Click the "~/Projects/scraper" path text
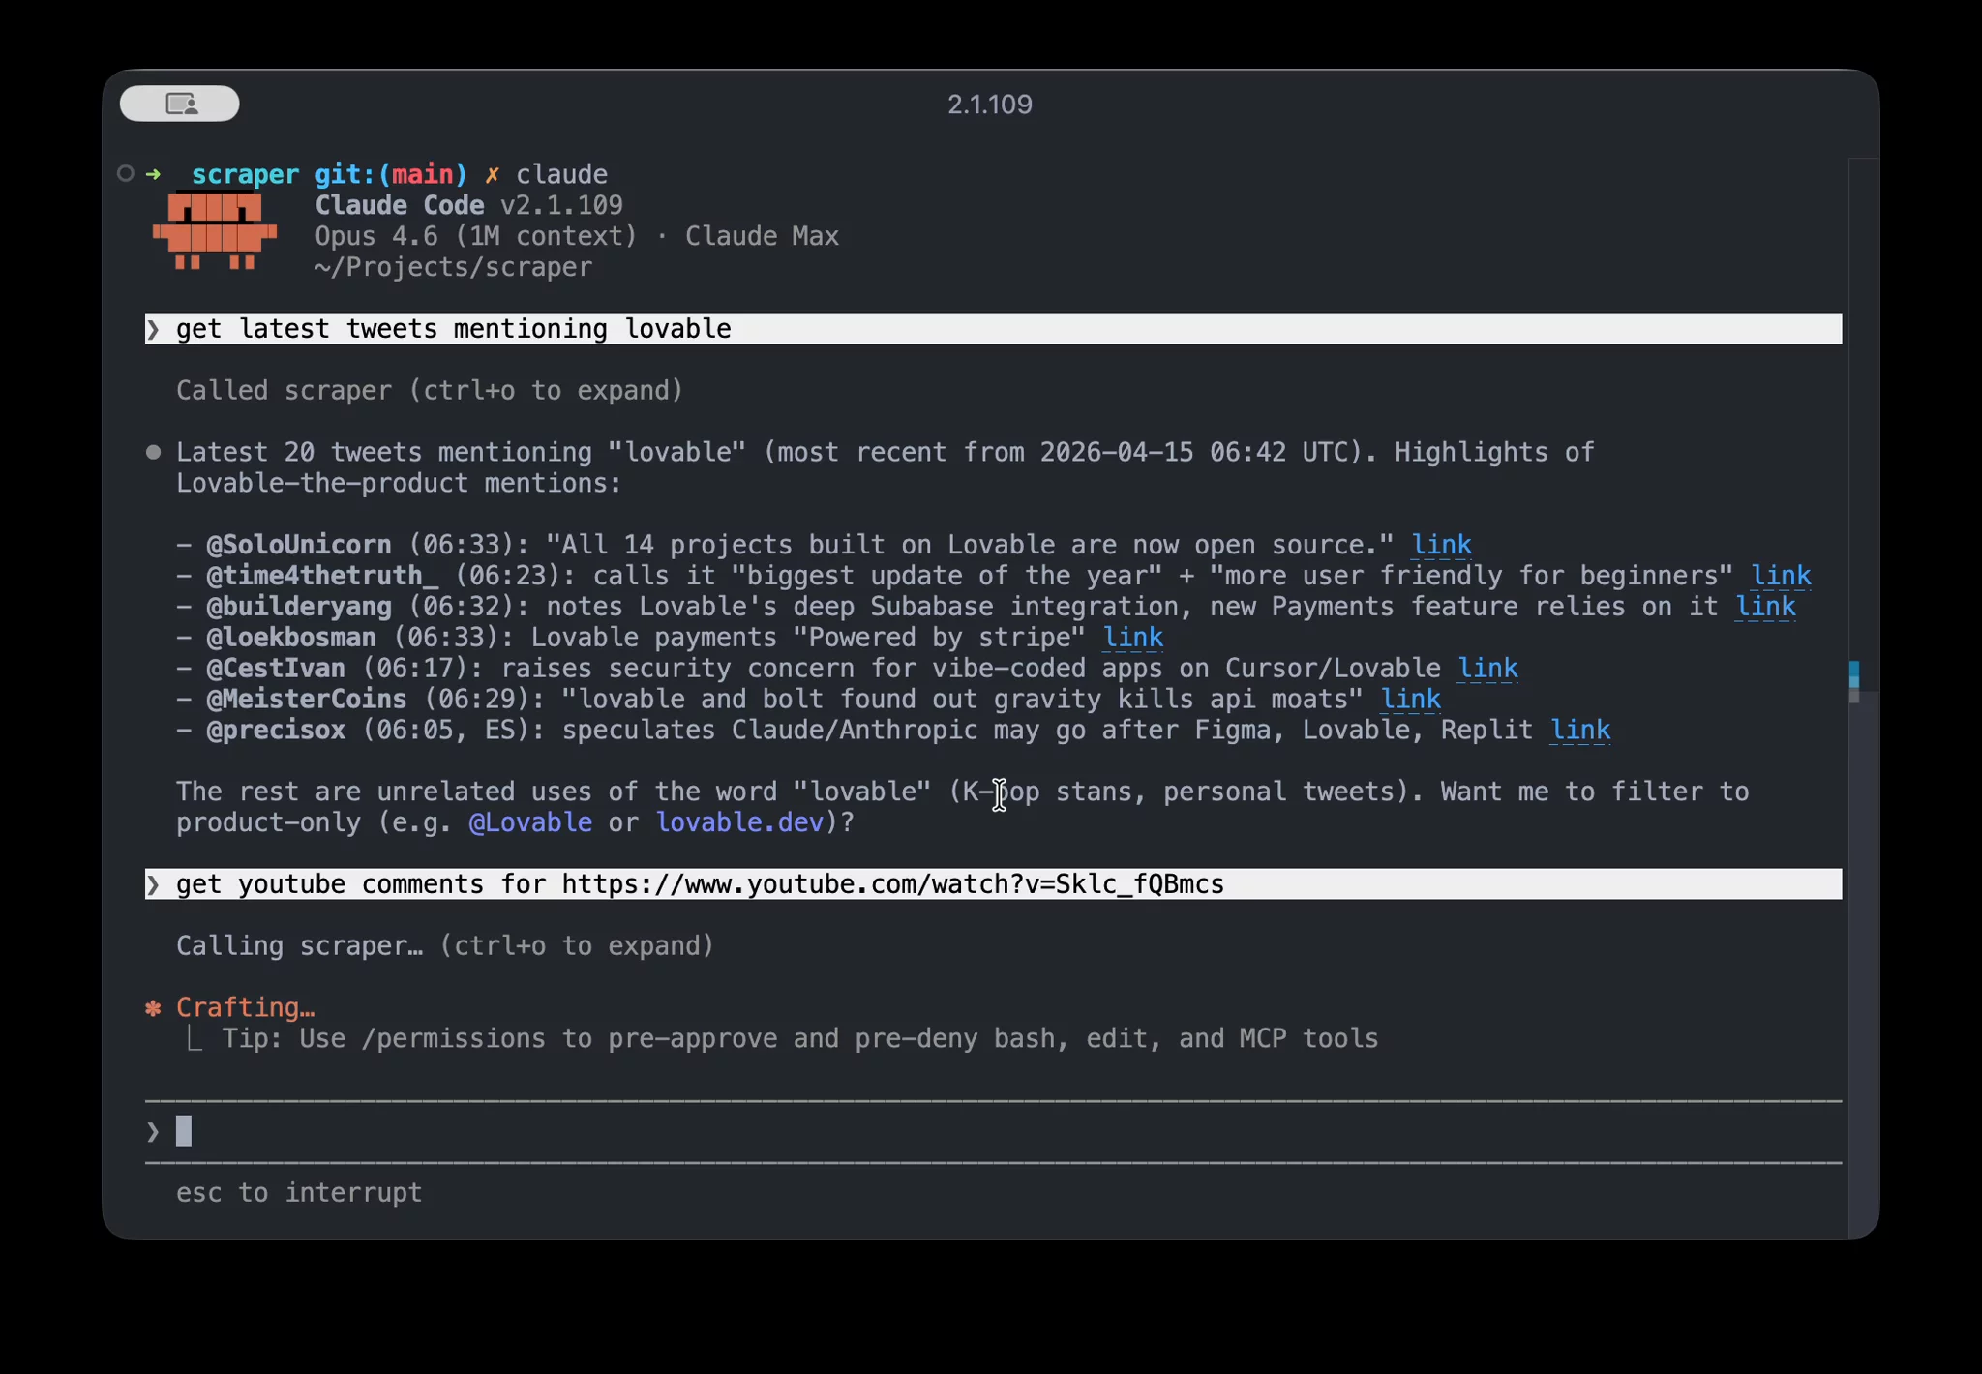 [x=453, y=267]
